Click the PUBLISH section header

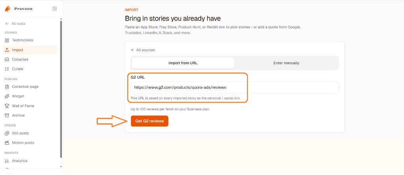point(11,79)
